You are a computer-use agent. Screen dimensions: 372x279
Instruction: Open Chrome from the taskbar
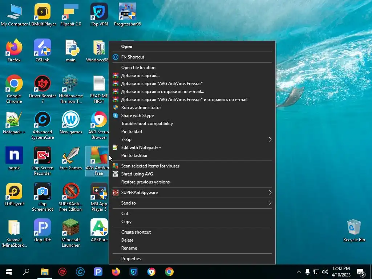[x=169, y=272]
